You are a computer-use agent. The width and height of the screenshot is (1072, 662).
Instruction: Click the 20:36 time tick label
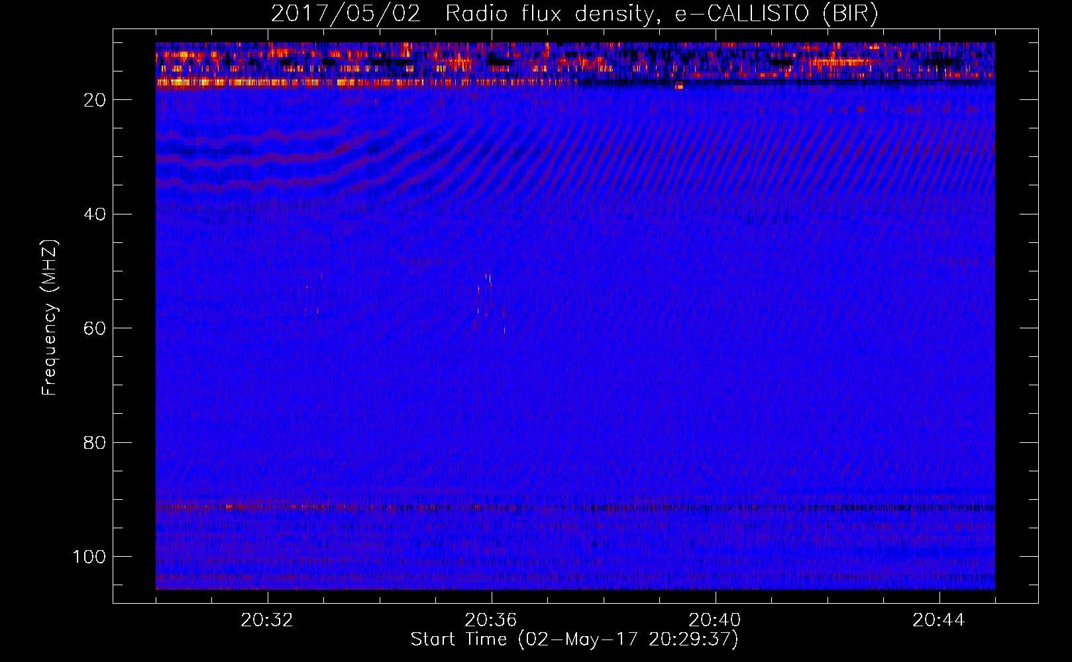pos(491,620)
